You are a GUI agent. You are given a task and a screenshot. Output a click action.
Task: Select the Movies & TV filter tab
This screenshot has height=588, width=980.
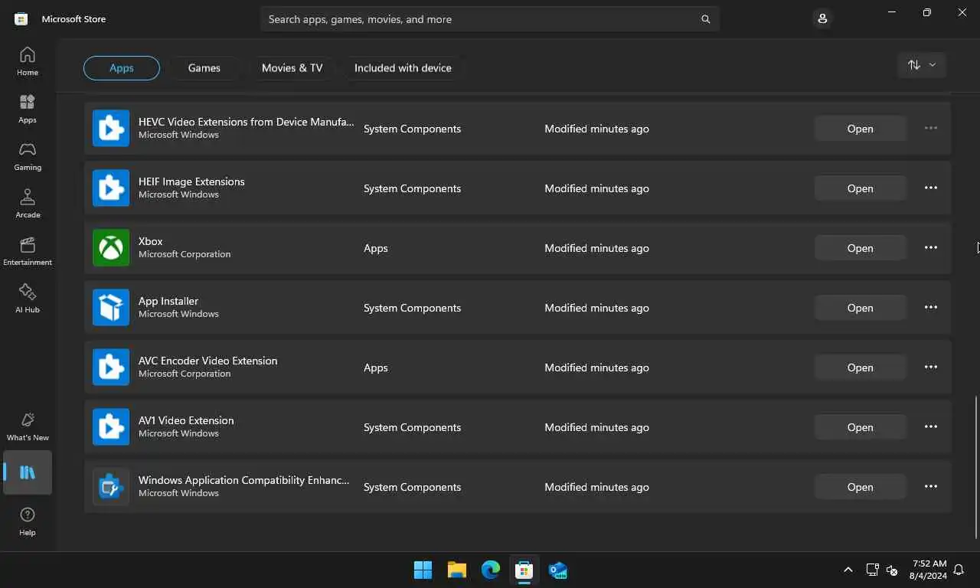coord(292,68)
